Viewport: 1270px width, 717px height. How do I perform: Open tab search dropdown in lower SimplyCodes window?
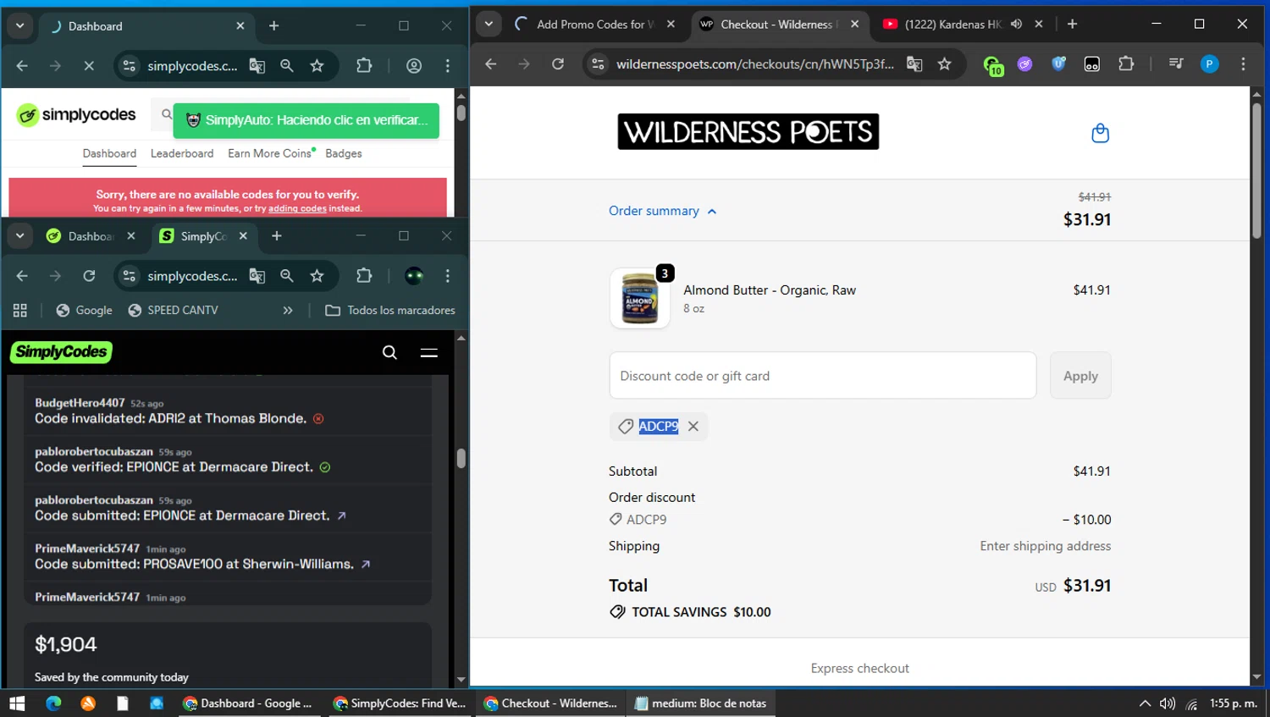coord(19,236)
